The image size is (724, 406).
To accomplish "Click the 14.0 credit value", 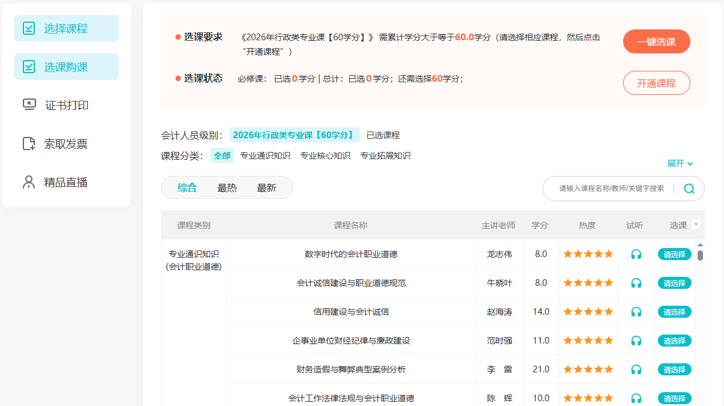I will 541,312.
